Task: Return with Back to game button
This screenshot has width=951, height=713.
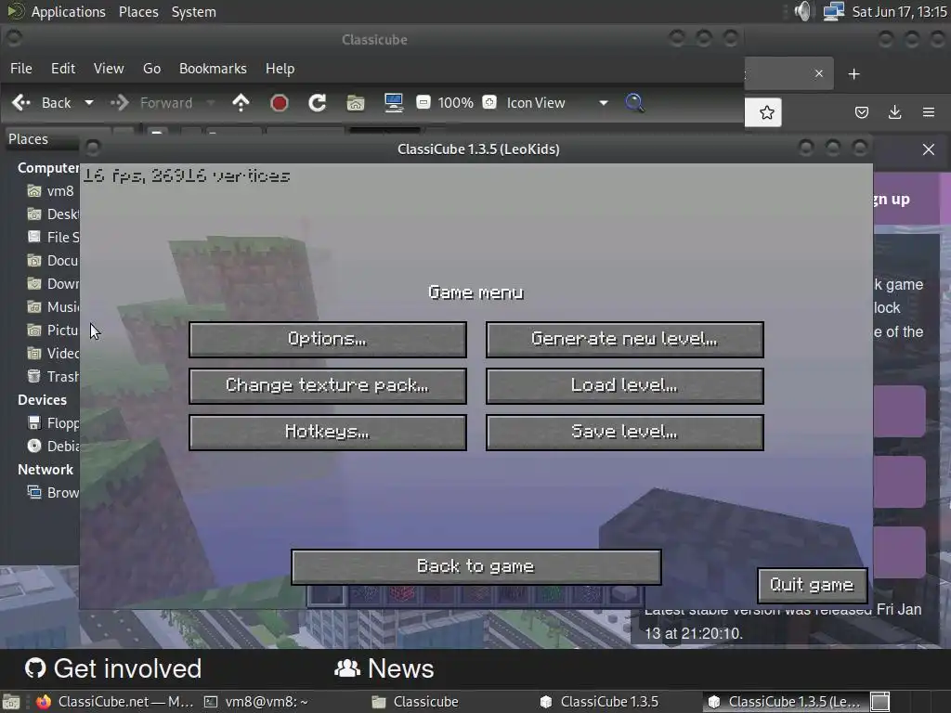Action: coord(476,567)
